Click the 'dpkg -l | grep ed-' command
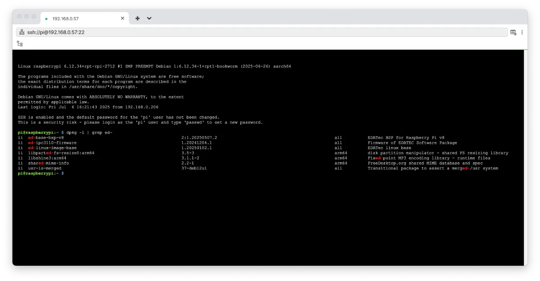540x281 pixels. (x=89, y=133)
